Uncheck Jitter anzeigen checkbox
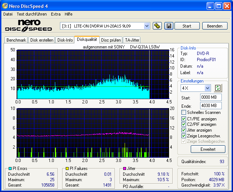 pyautogui.click(x=184, y=130)
